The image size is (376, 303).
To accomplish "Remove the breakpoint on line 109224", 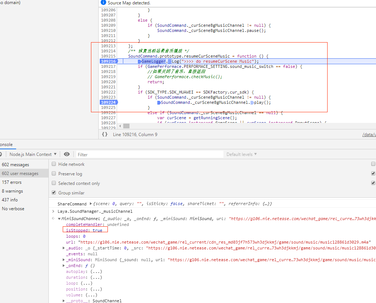I will click(107, 102).
